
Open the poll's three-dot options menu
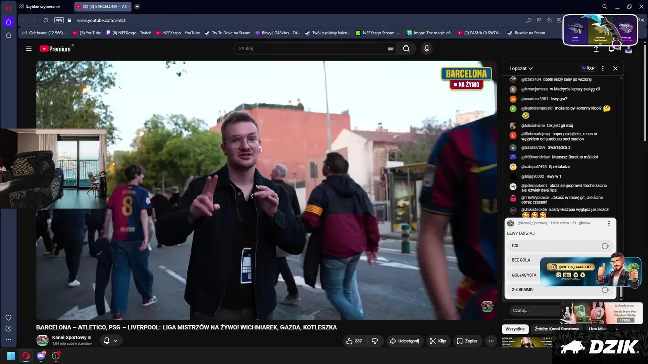[609, 223]
